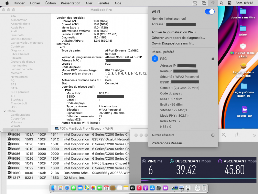Image resolution: width=258 pixels, height=194 pixels.
Task: Select Thunderbolt in the sidebar
Action: pos(19,103)
